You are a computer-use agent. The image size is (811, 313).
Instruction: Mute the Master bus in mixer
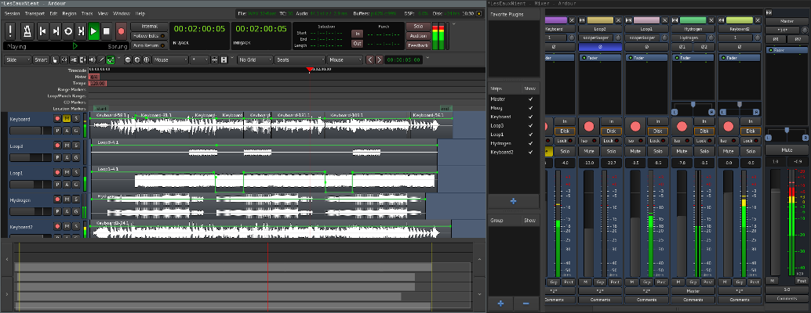click(787, 150)
